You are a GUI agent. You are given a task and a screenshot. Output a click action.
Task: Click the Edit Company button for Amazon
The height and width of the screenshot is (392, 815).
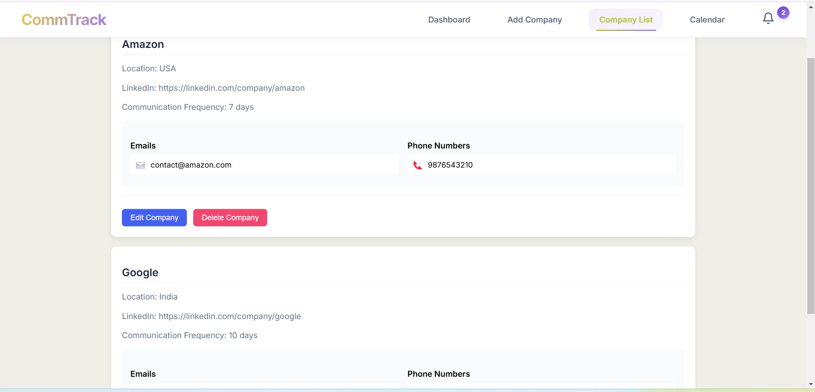coord(154,218)
